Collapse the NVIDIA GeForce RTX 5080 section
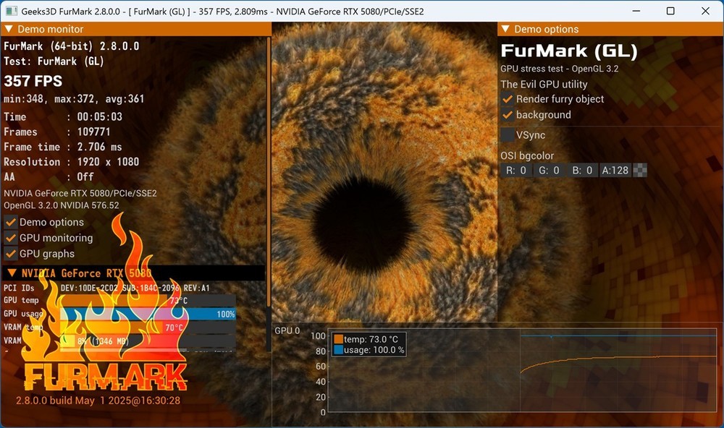Image resolution: width=724 pixels, height=428 pixels. tap(12, 273)
